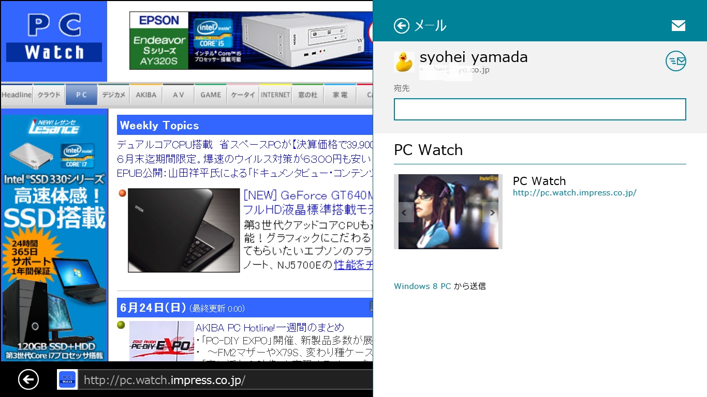The image size is (707, 397).
Task: Open the デュアルコアCPU搭載 topic link
Action: coord(245,144)
